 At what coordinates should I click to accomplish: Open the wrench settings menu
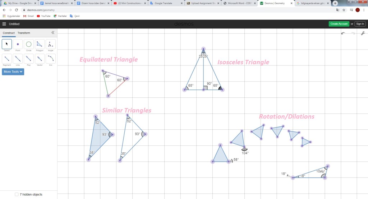click(363, 33)
